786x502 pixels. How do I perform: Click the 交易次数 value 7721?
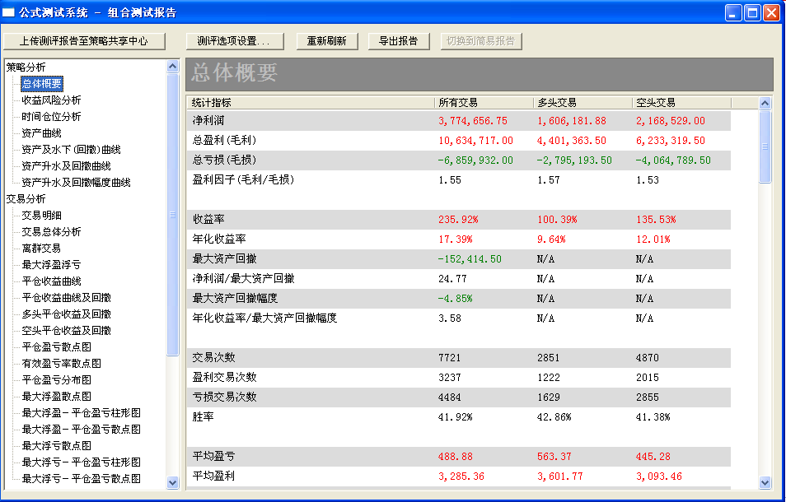(450, 357)
